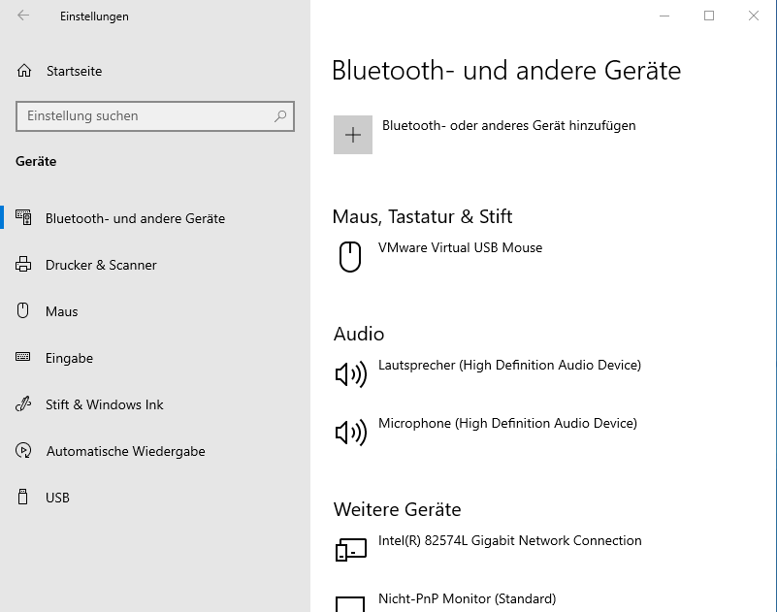Click the back arrow in Einstellungen
The height and width of the screenshot is (612, 777).
tap(23, 16)
